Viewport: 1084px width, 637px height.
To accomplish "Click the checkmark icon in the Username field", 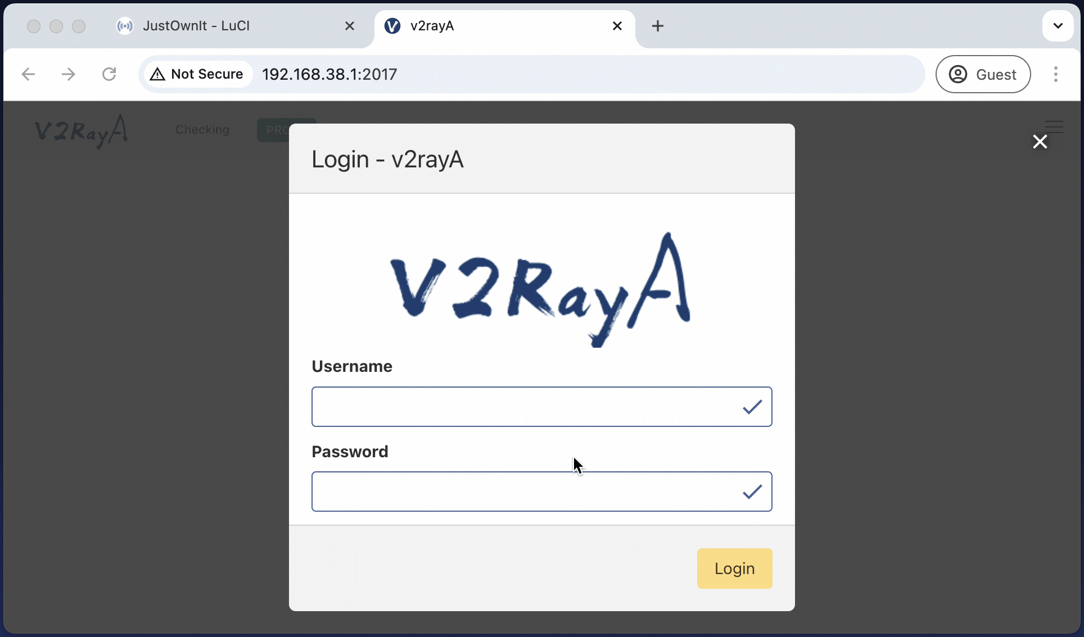I will [752, 407].
